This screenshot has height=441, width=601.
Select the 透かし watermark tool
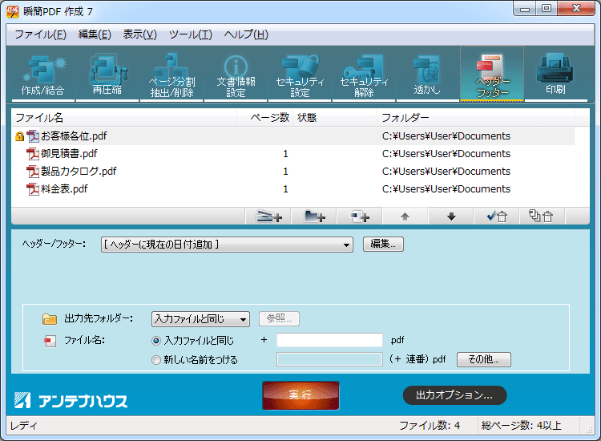click(x=427, y=75)
